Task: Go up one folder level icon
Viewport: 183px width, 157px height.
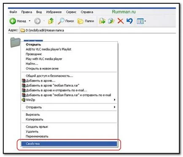Action: pyautogui.click(x=51, y=21)
